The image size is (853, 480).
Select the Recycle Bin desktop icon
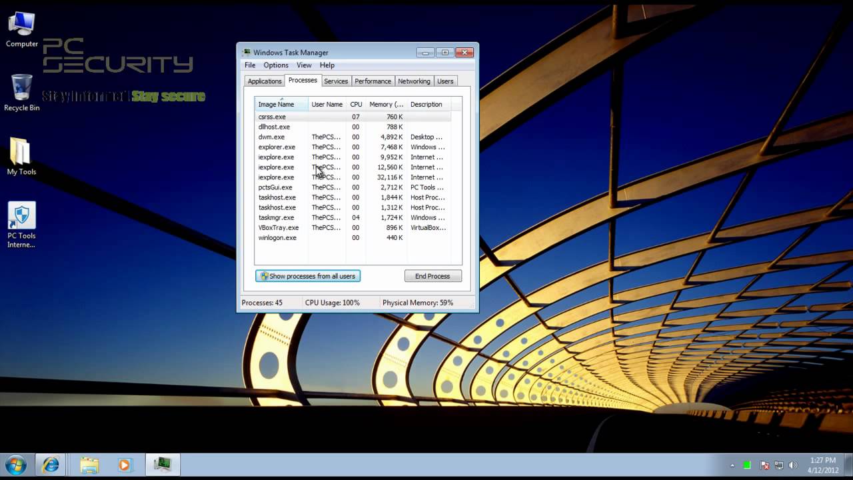coord(22,93)
